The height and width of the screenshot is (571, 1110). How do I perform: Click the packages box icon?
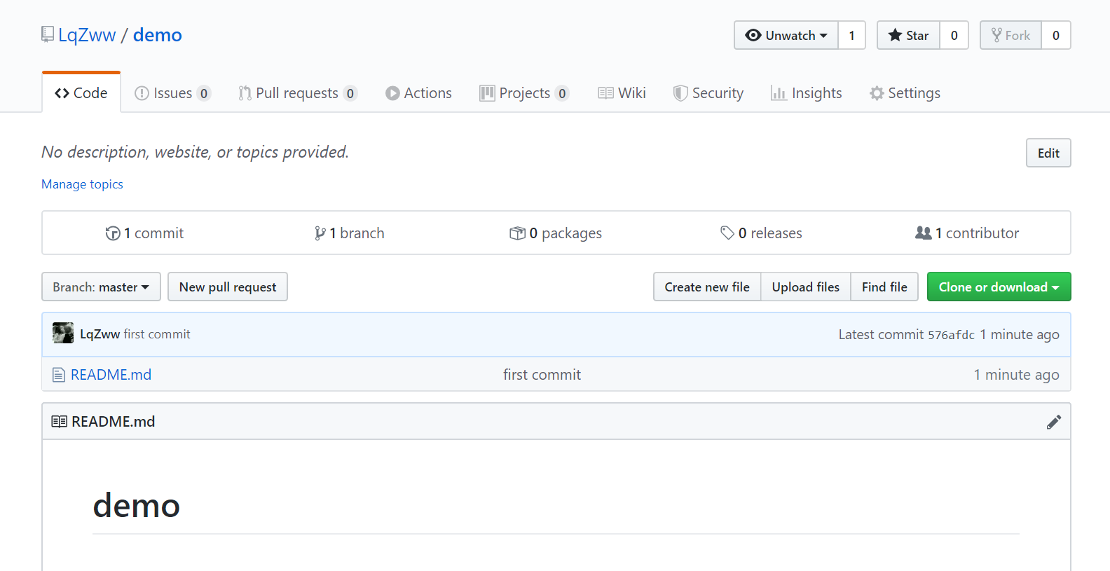click(x=517, y=233)
